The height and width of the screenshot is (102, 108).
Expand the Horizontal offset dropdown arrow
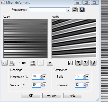tap(44, 77)
